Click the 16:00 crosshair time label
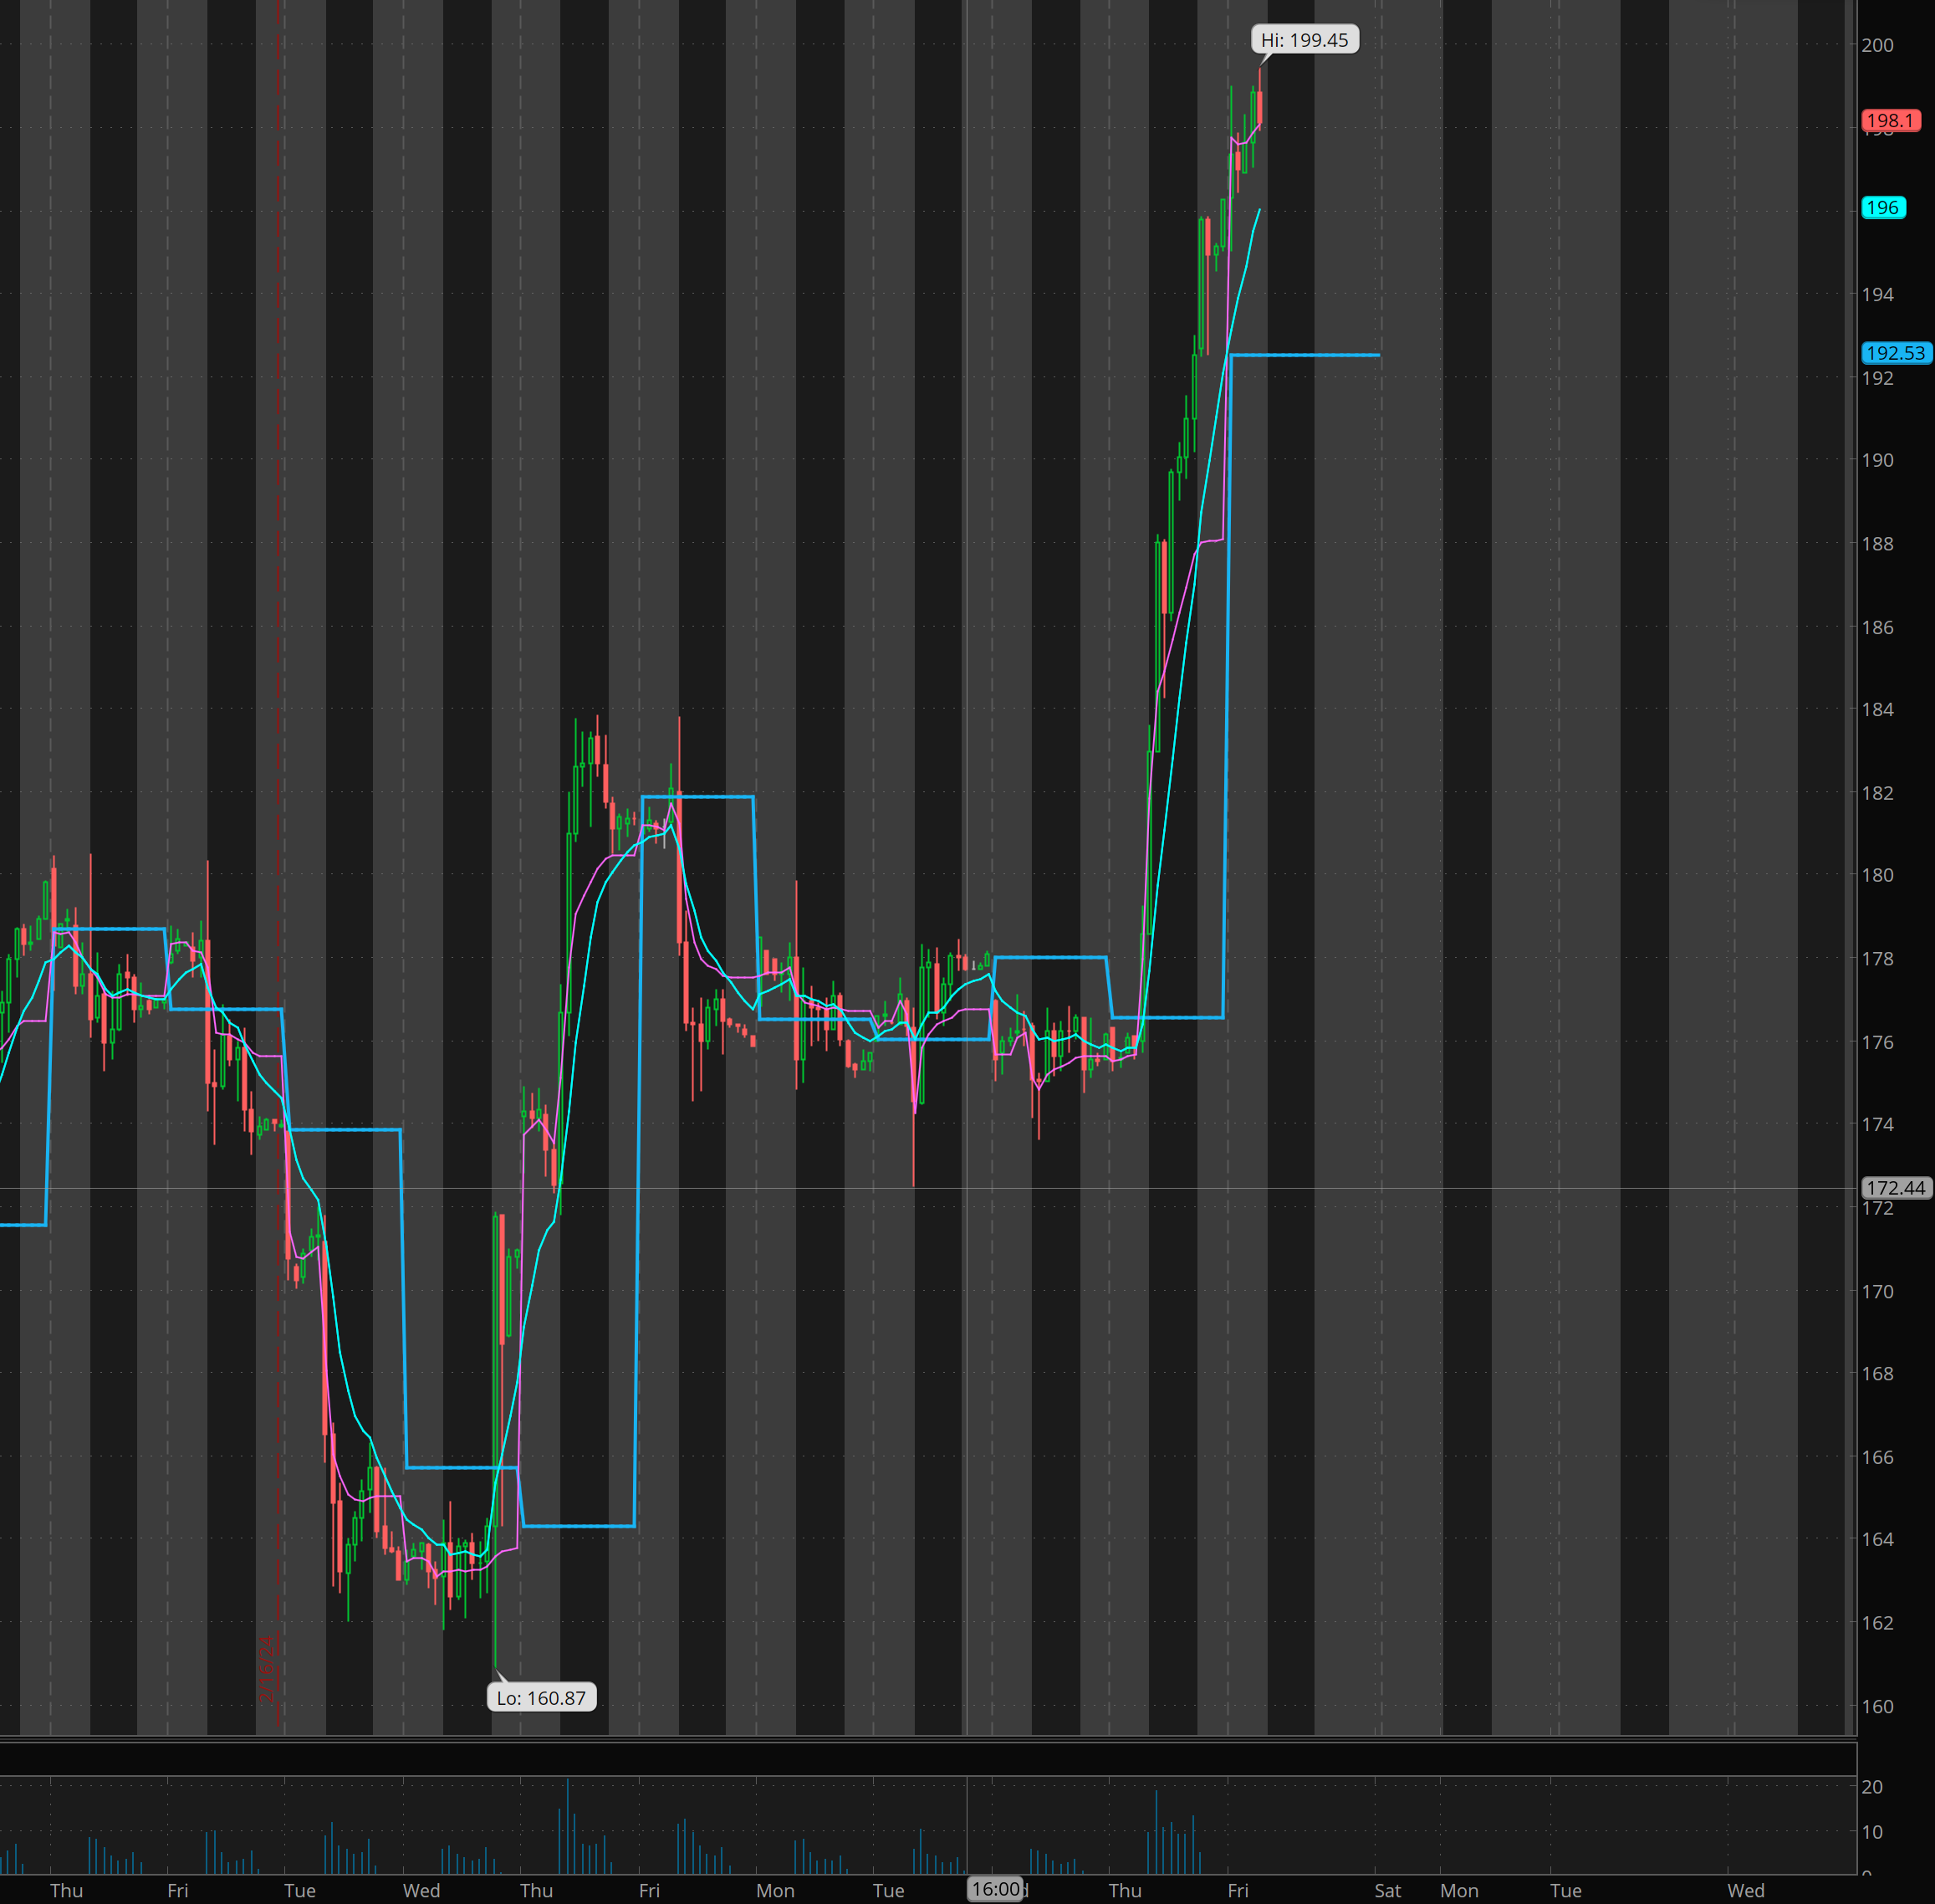The height and width of the screenshot is (1904, 1935). [x=995, y=1889]
